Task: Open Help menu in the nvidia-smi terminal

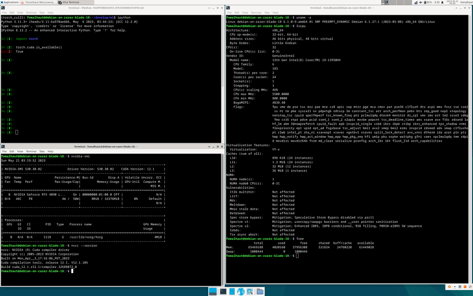Action: tap(50, 152)
